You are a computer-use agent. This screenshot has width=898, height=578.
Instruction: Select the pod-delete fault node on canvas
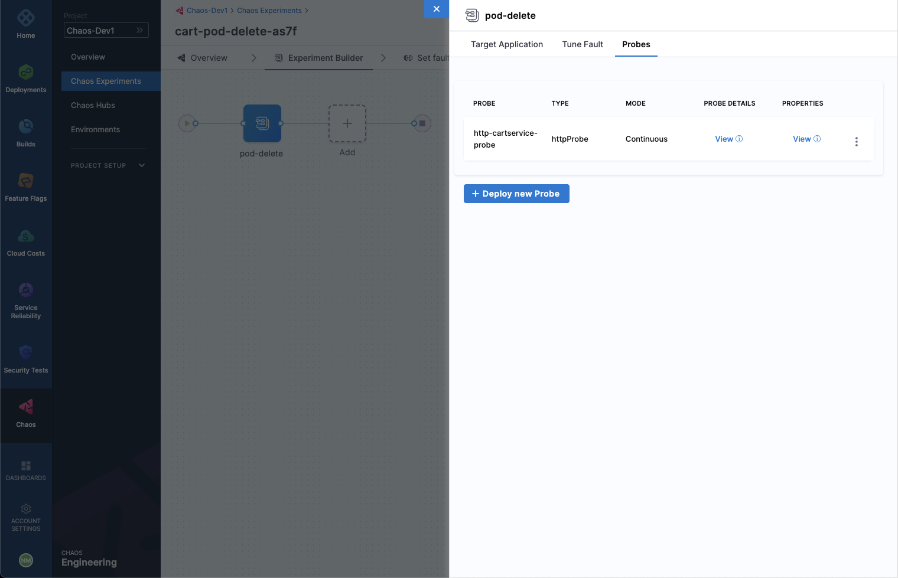click(262, 123)
